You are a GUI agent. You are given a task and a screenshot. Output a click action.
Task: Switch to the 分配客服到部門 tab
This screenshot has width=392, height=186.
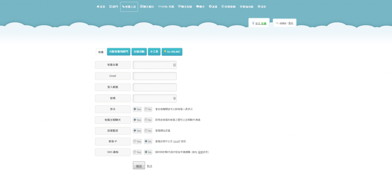pos(119,51)
